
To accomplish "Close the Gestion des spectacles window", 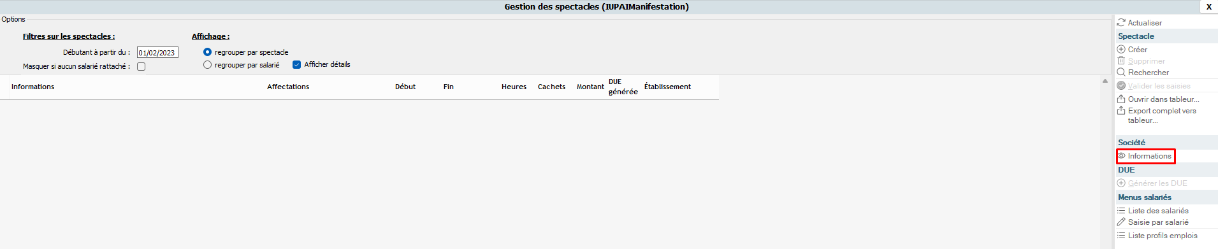I will [x=1209, y=7].
